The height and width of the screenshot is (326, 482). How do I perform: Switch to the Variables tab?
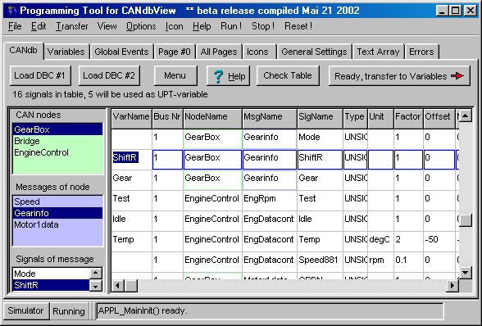pos(66,52)
